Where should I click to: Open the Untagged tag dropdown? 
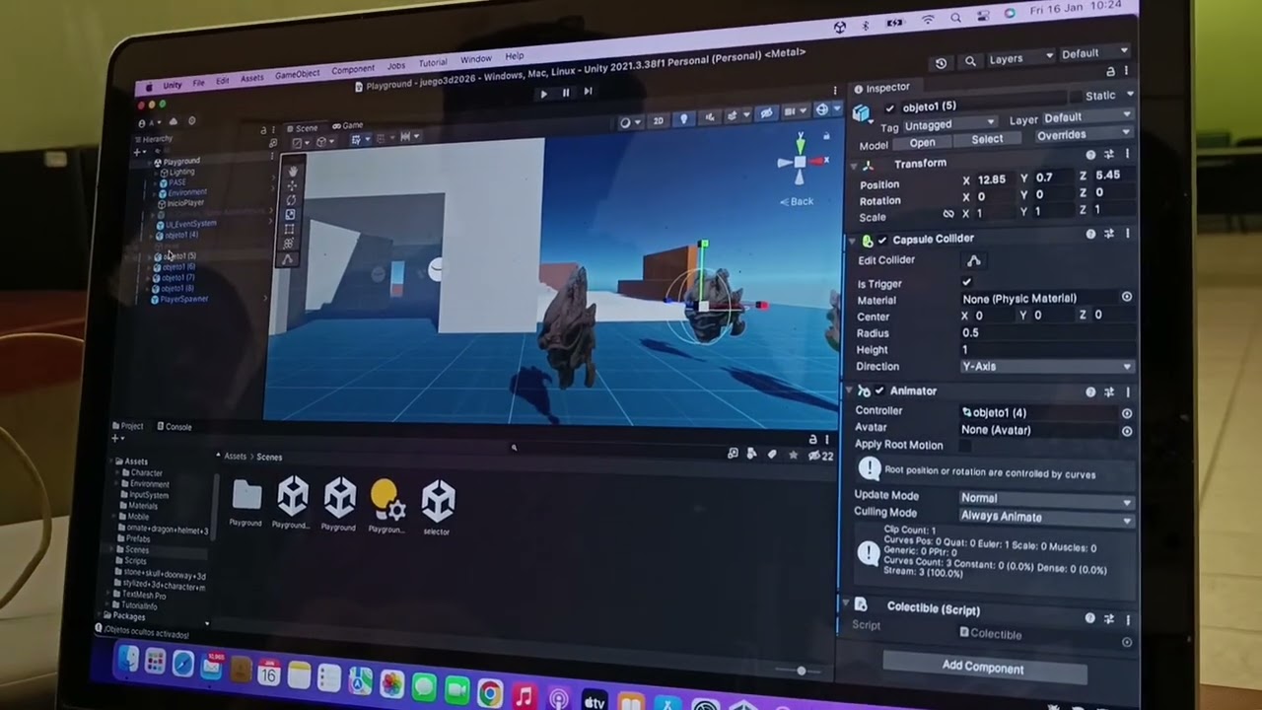tap(949, 125)
